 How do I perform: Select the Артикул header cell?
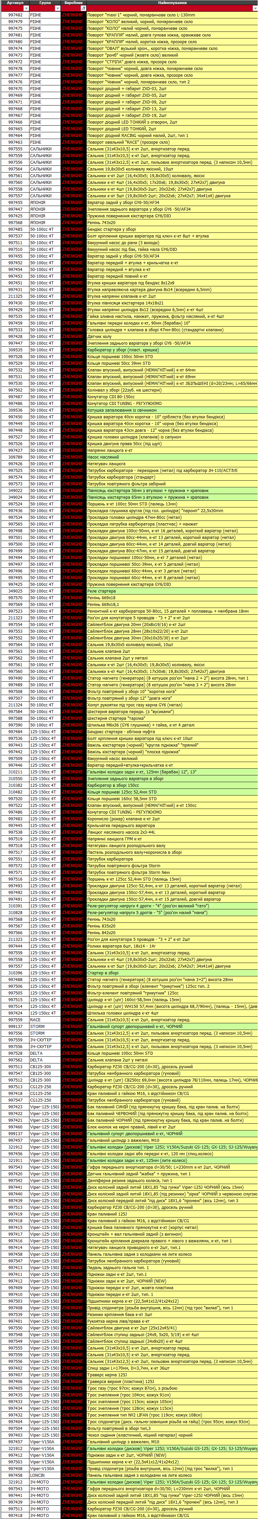click(x=15, y=3)
